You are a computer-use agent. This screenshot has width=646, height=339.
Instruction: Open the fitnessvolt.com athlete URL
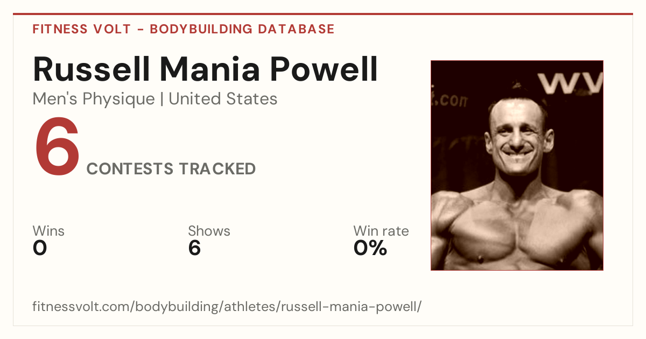click(227, 307)
